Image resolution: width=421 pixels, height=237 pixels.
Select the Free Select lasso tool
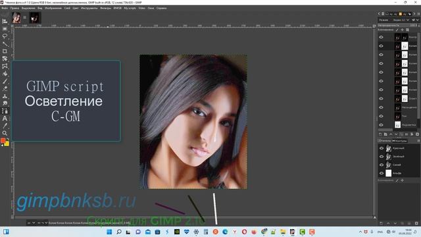click(x=5, y=36)
